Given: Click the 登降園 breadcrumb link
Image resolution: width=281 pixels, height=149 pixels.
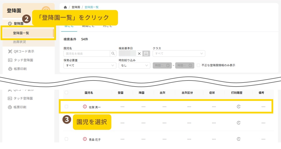Looking at the screenshot, I should 76,7.
